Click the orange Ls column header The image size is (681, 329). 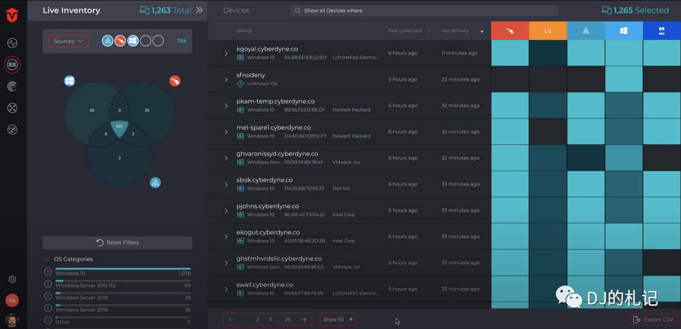point(548,31)
